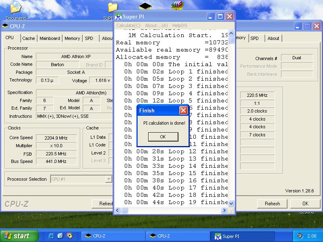323x242 pixels.
Task: Open the Windows start menu
Action: coord(19,236)
